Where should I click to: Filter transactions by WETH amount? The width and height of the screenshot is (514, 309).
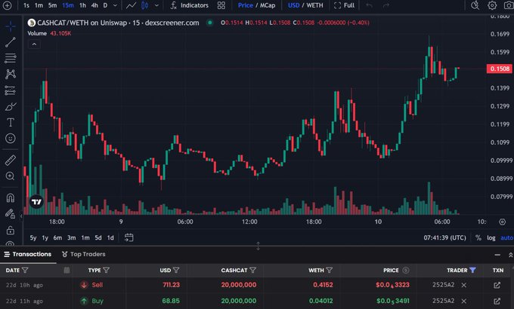[330, 270]
